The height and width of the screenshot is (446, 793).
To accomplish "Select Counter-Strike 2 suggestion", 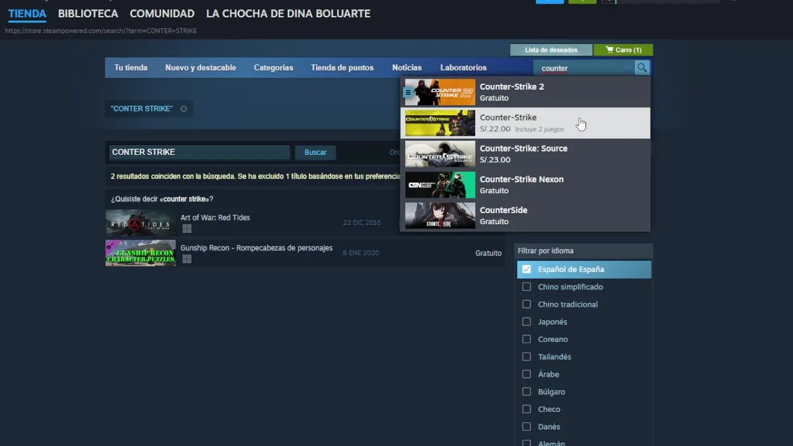I will (525, 92).
